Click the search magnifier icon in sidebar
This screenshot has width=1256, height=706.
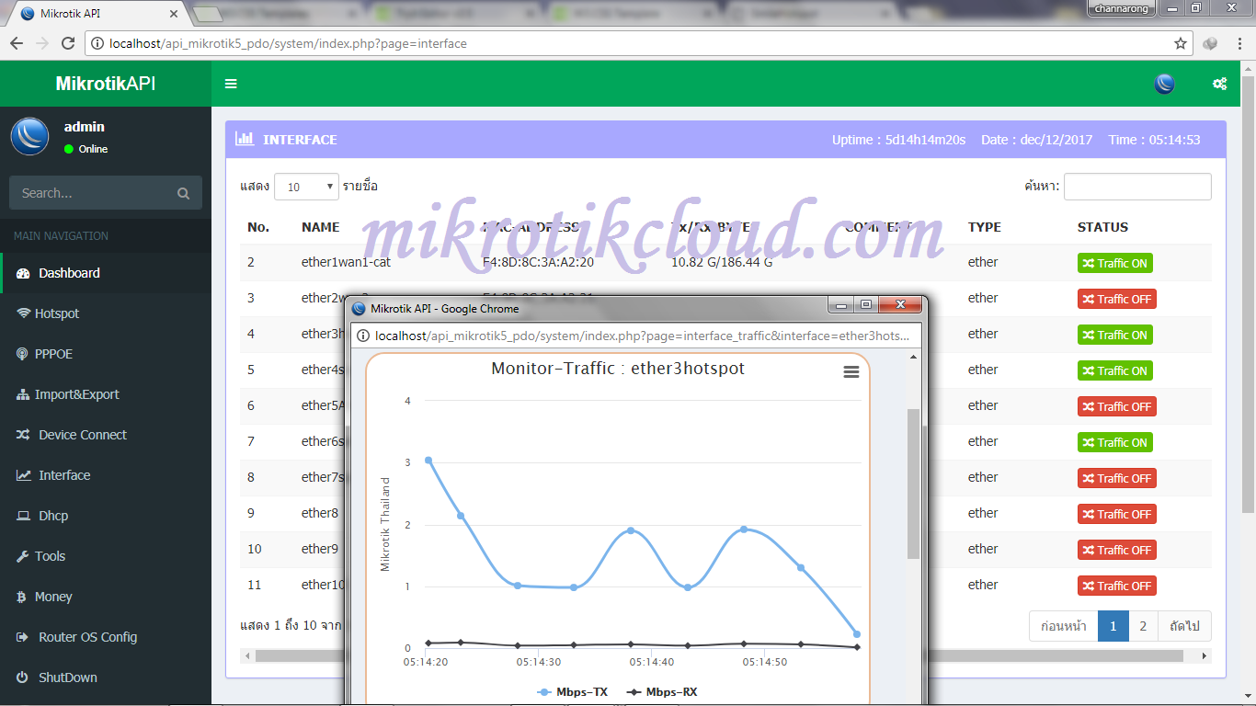click(183, 193)
